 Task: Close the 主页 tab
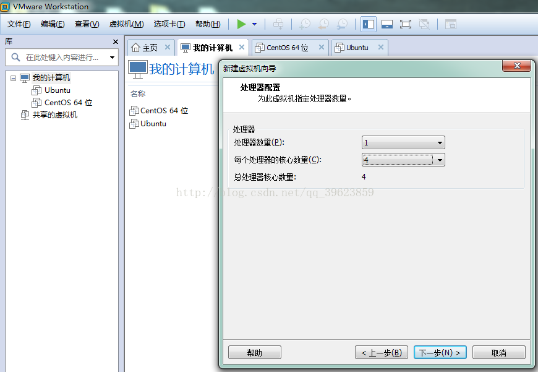(168, 47)
